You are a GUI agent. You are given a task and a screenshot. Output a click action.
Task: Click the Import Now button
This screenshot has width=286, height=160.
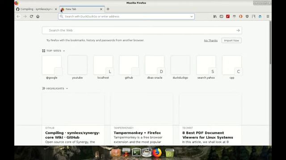(231, 40)
